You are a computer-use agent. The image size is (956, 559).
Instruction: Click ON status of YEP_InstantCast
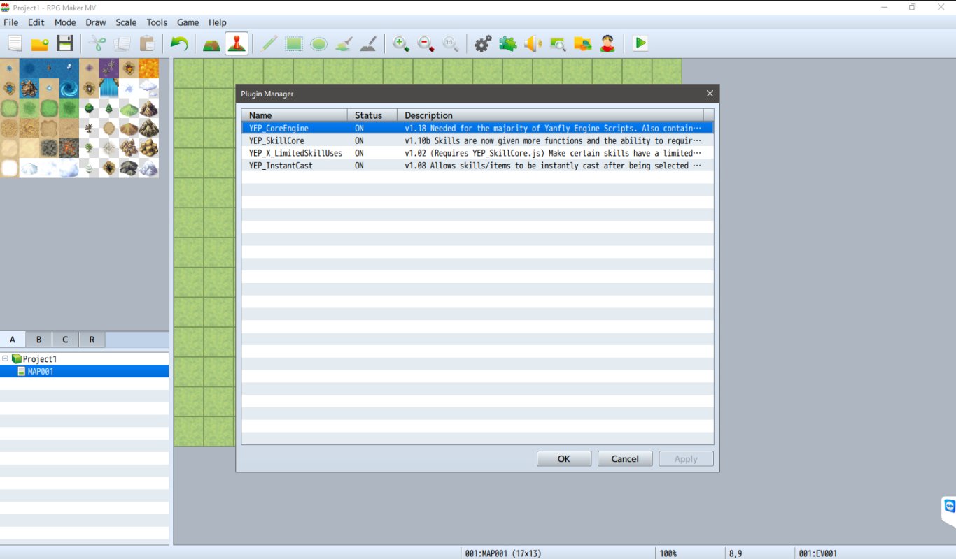coord(359,166)
